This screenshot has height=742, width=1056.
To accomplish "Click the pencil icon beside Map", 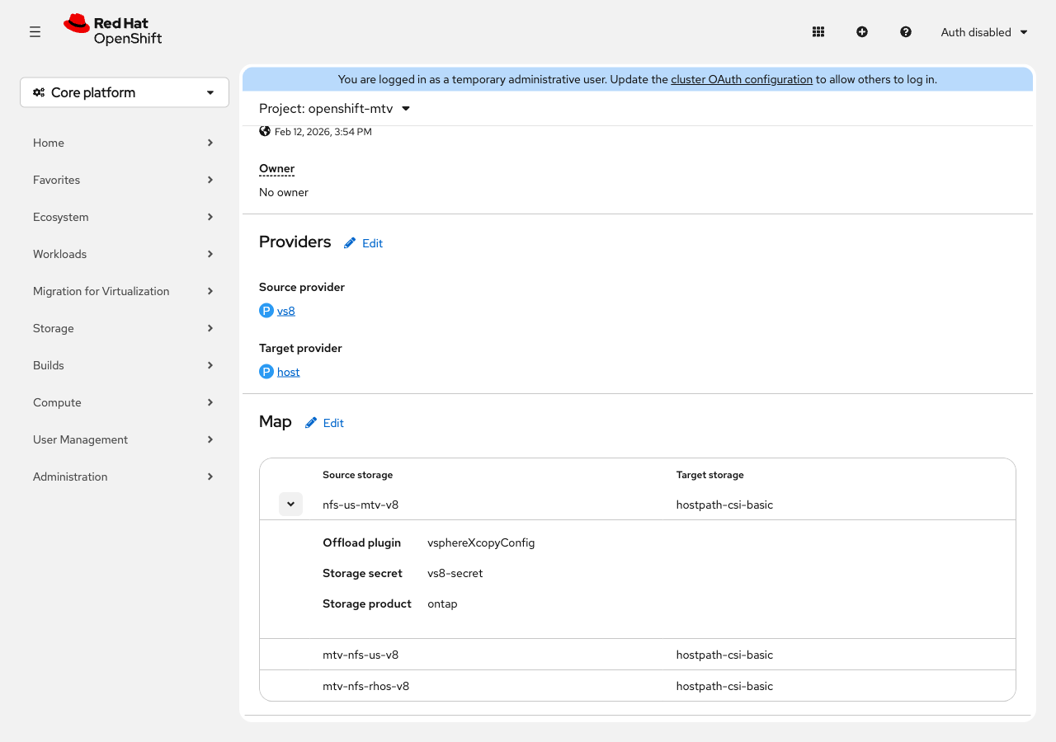I will tap(311, 423).
